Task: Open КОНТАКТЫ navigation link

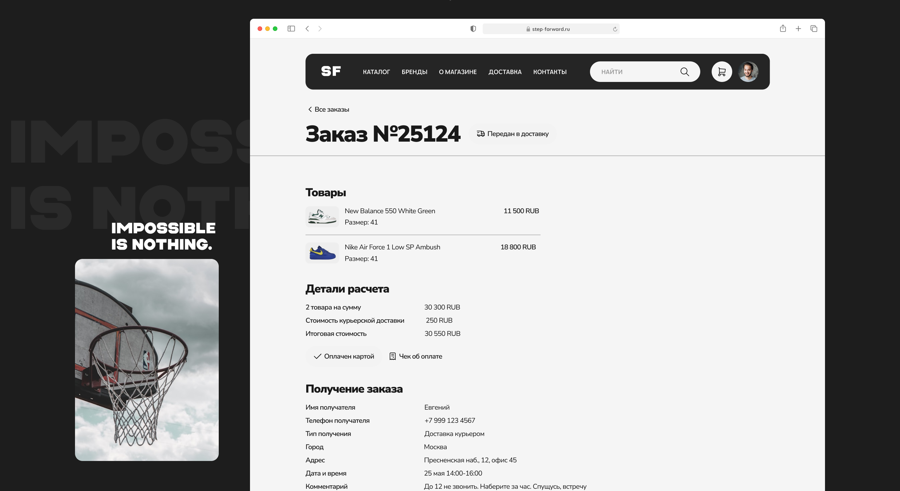Action: pyautogui.click(x=550, y=72)
